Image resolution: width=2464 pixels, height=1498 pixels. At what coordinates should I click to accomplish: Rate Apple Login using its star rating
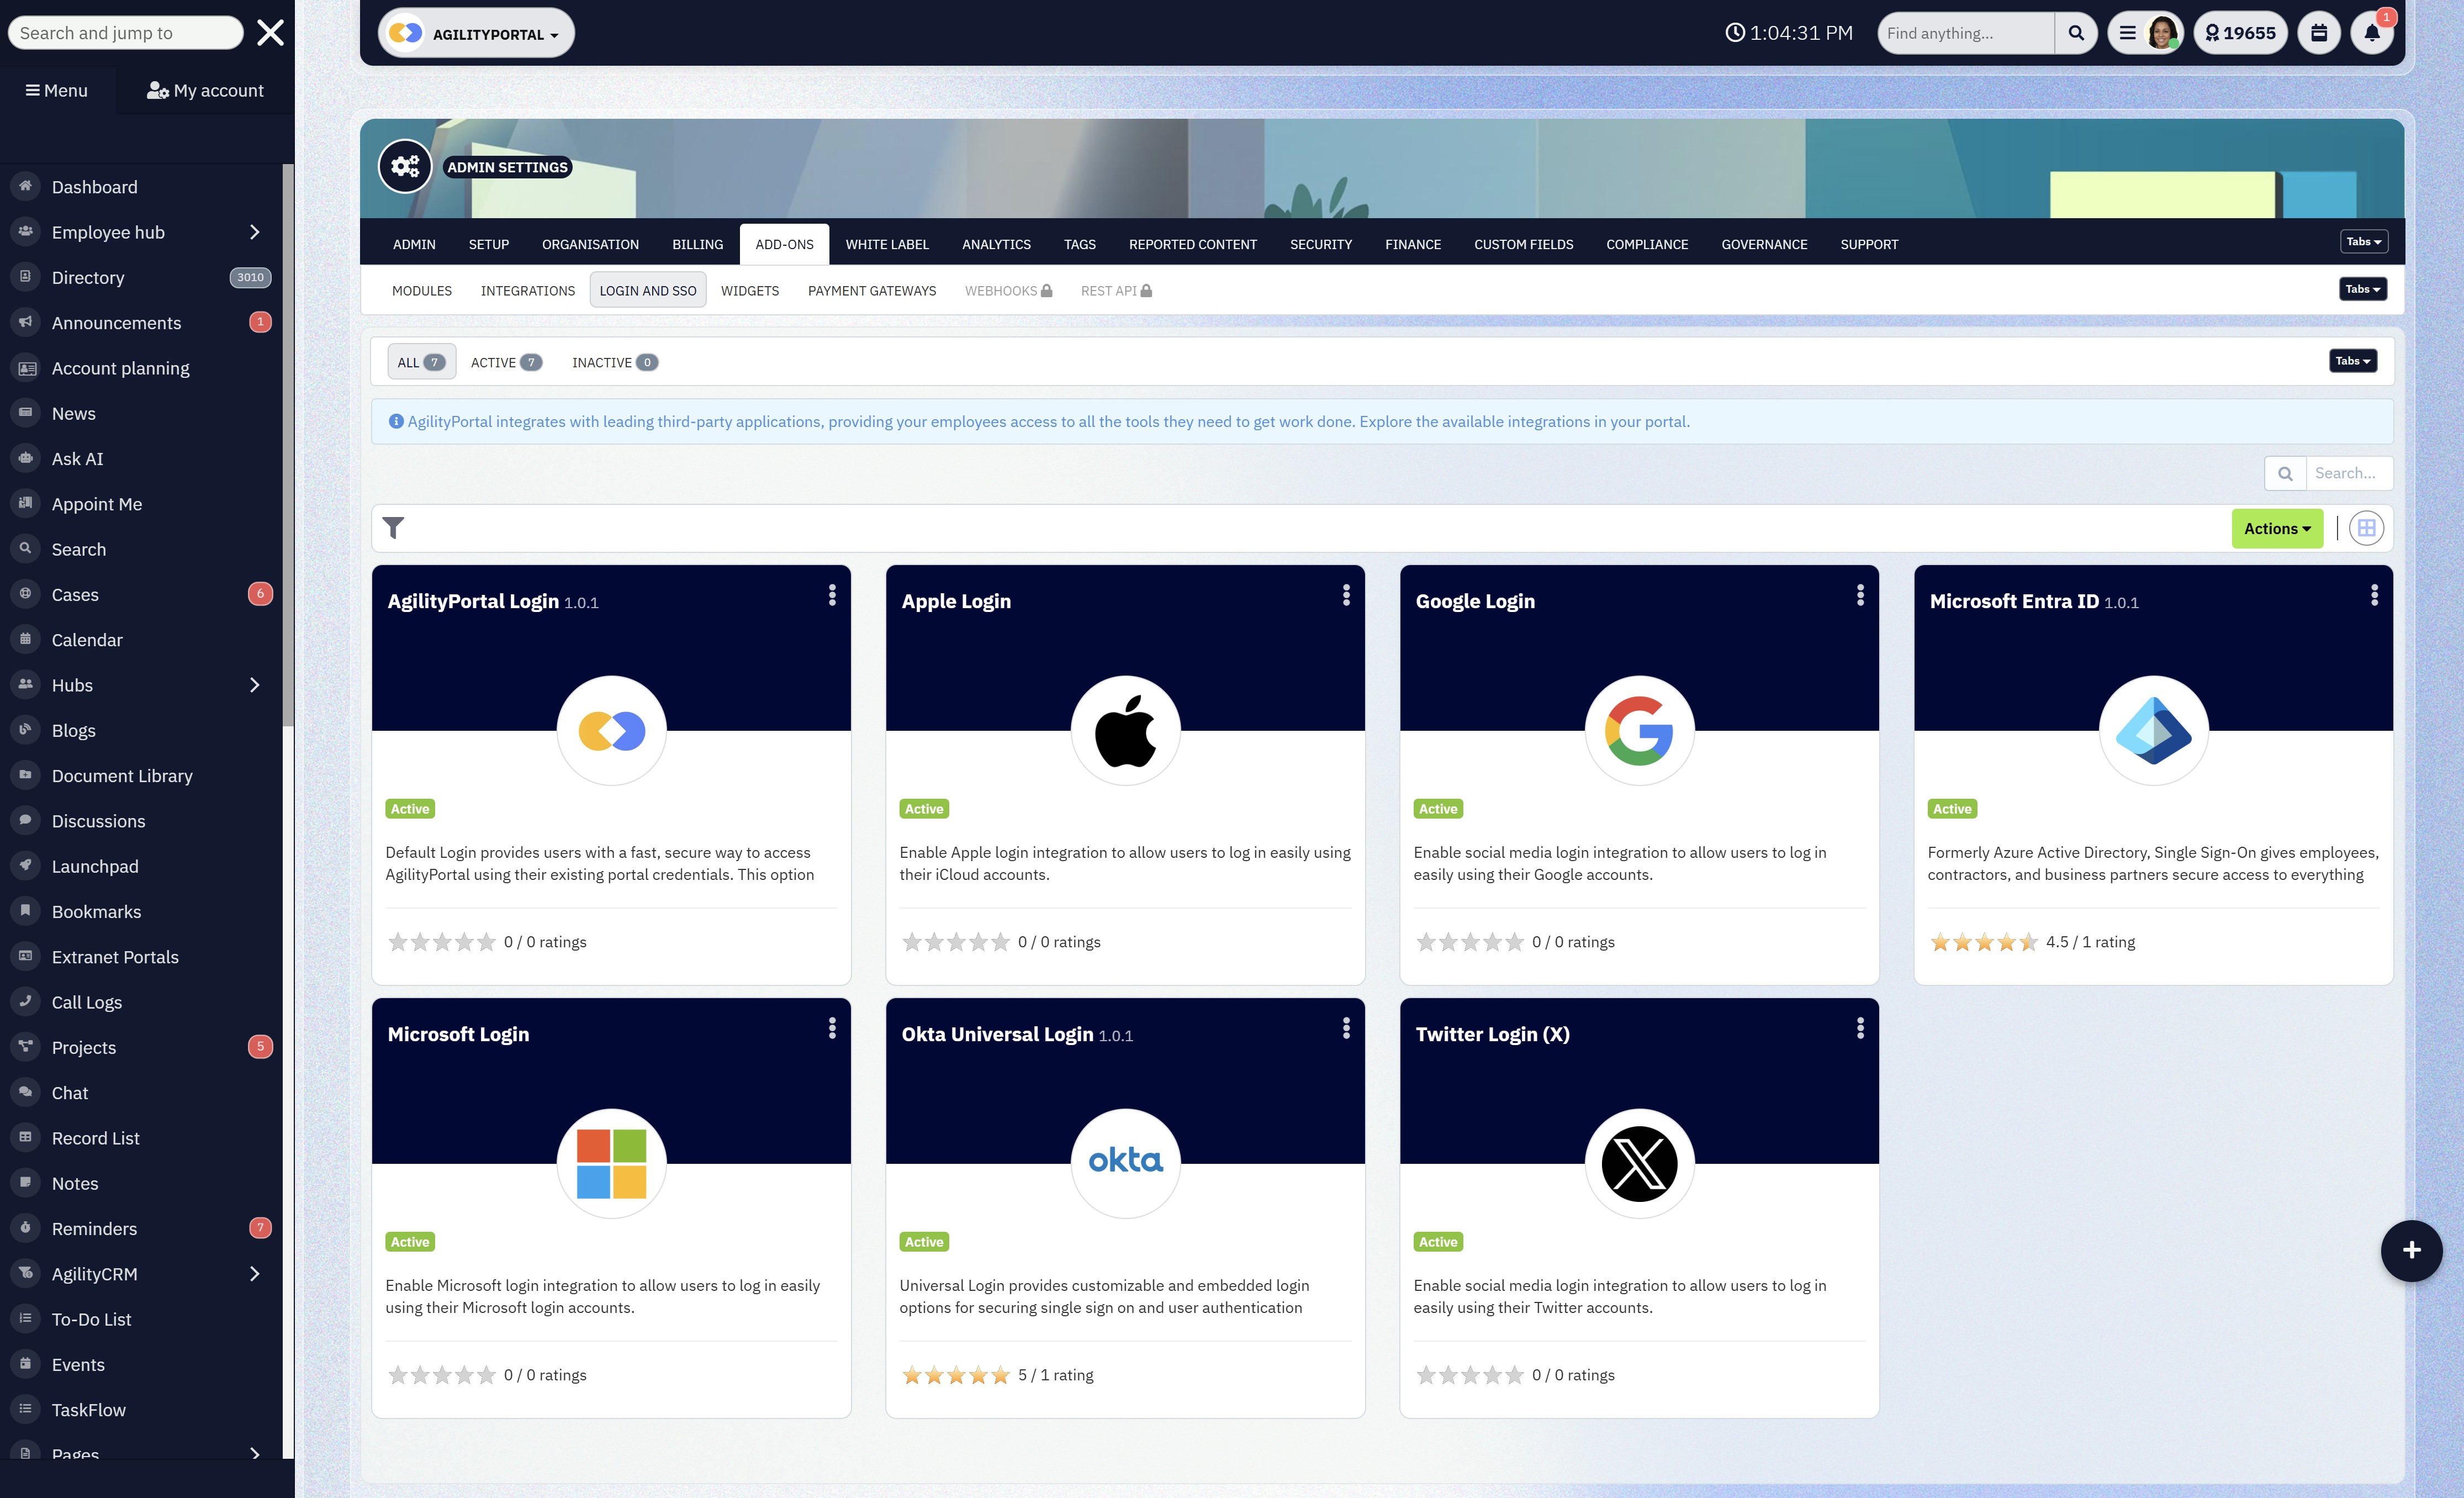tap(955, 941)
